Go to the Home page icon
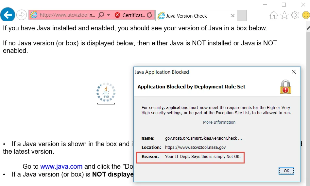The width and height of the screenshot is (310, 186). click(273, 15)
